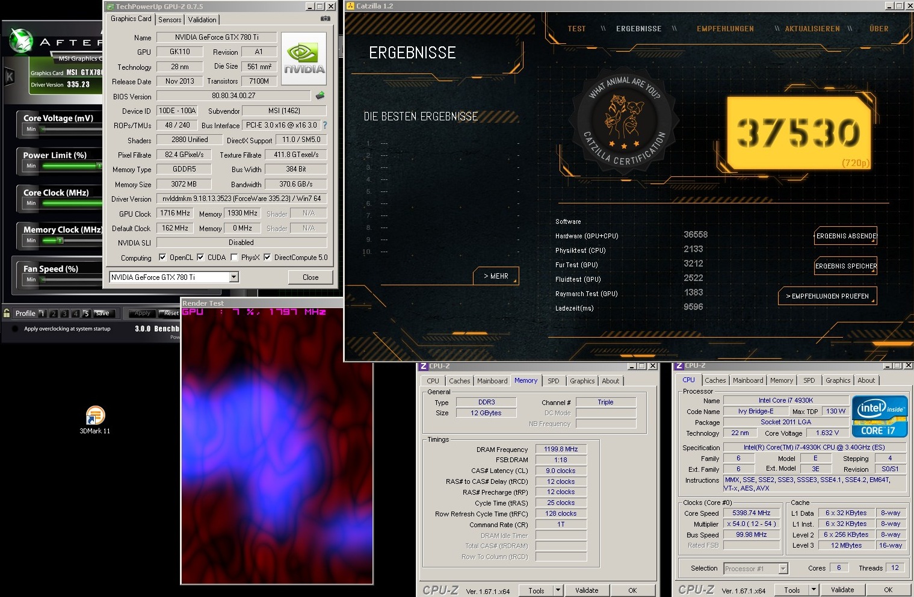The width and height of the screenshot is (914, 597).
Task: Open the TEST tab in Catzilla
Action: click(576, 28)
